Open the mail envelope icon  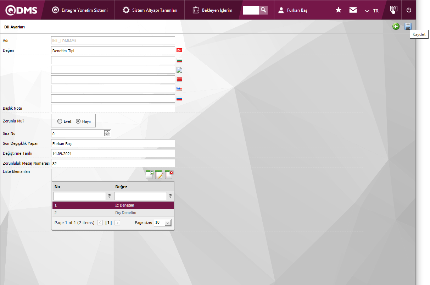coord(353,10)
